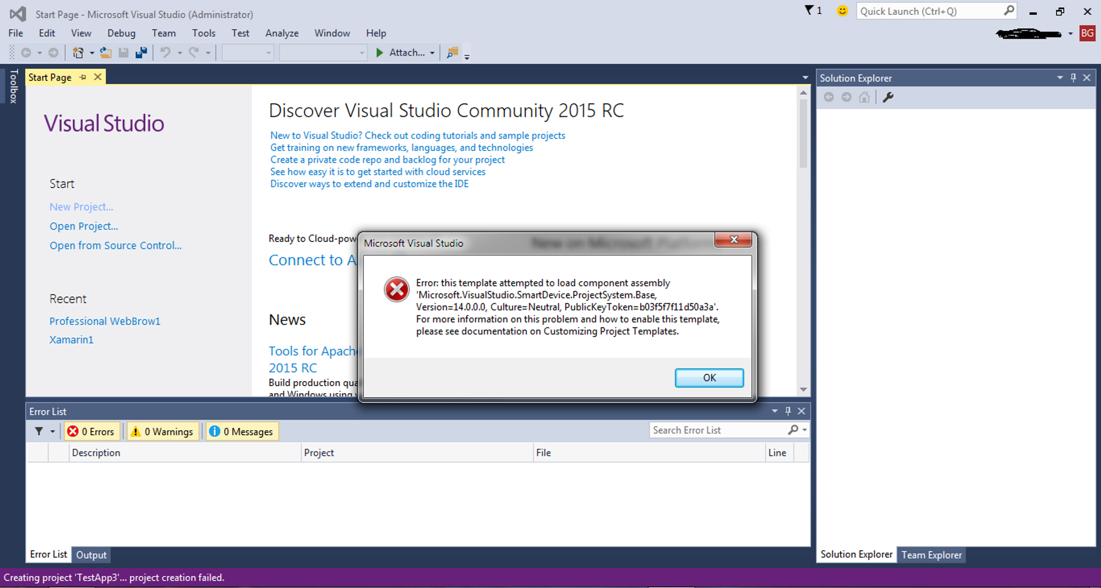
Task: Open the Toolbox side tab
Action: (x=13, y=86)
